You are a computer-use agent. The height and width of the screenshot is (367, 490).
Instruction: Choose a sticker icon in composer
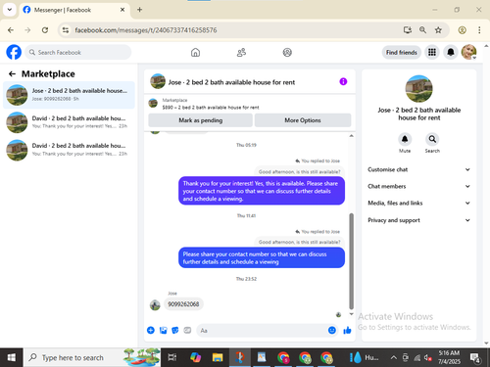pos(175,330)
